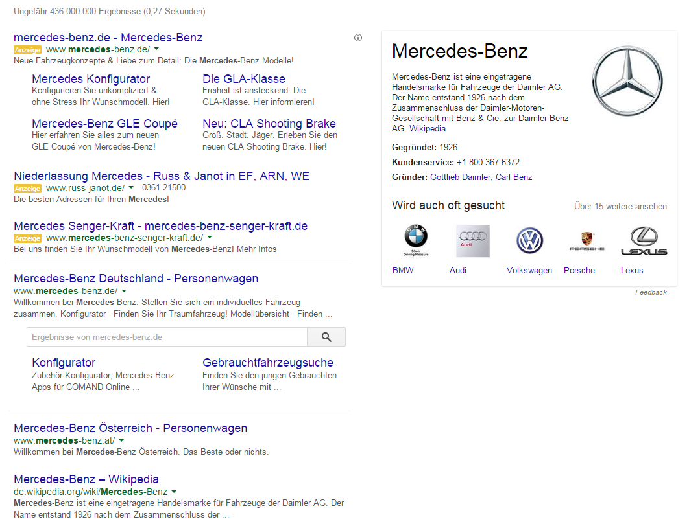Open Gottlieb Daimler founder link
This screenshot has height=526, width=689.
tap(461, 177)
